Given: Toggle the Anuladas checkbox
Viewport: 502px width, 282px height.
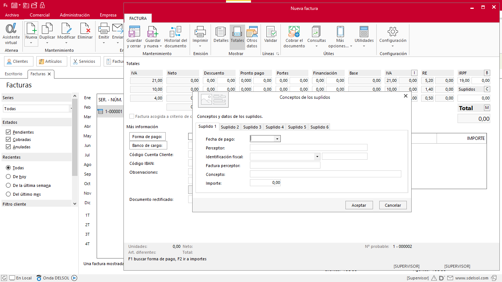Looking at the screenshot, I should (x=8, y=147).
